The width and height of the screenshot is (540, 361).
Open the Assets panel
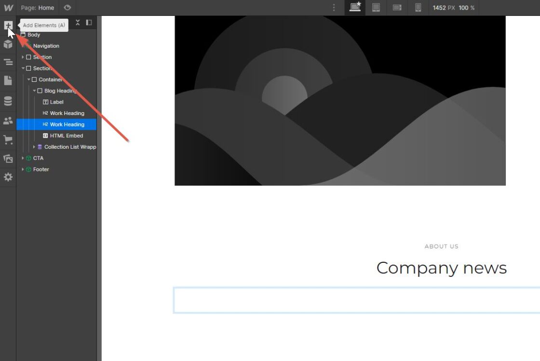pyautogui.click(x=8, y=158)
